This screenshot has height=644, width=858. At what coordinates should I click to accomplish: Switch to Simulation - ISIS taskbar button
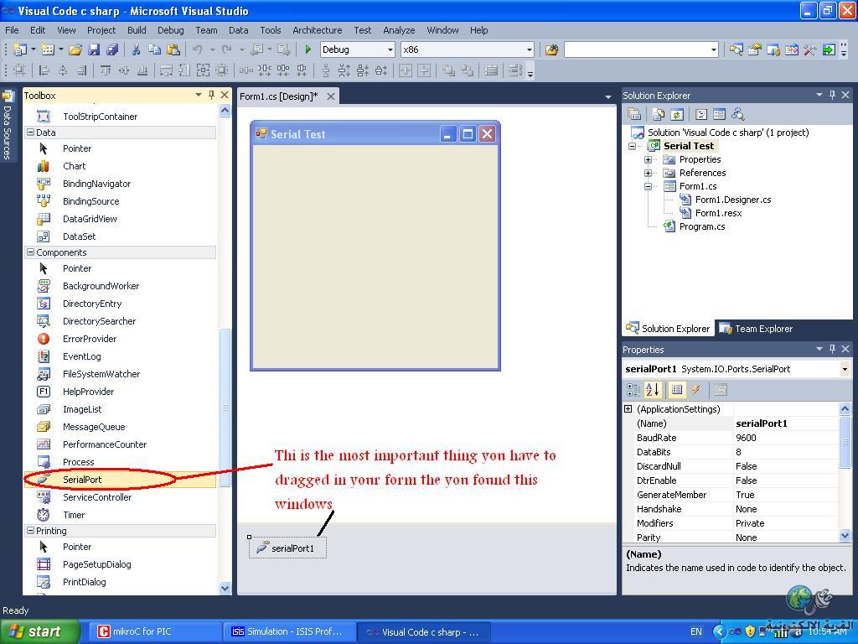point(288,632)
